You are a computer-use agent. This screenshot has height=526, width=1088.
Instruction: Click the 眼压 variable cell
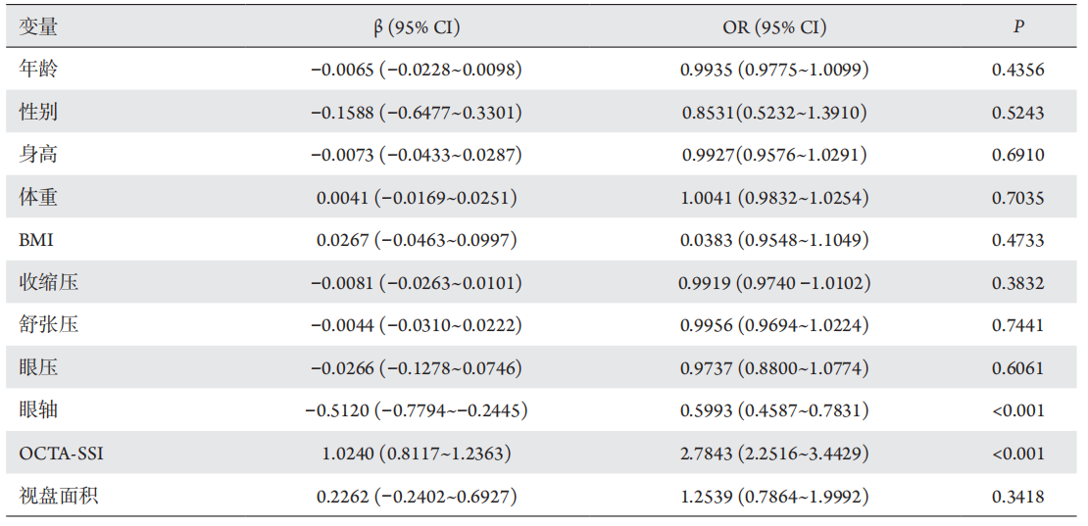point(39,368)
